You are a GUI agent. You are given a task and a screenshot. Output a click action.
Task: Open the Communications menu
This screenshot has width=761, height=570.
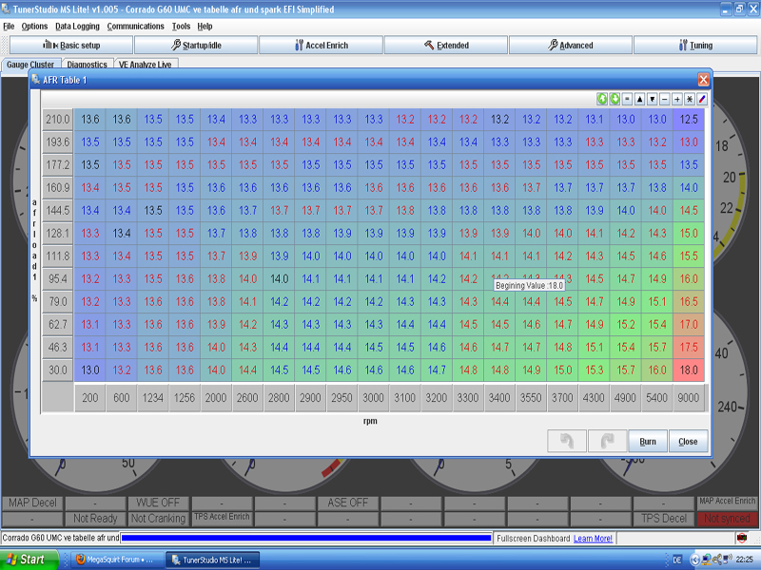[x=135, y=26]
